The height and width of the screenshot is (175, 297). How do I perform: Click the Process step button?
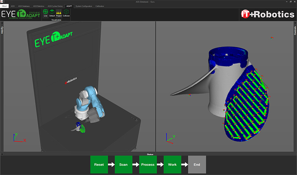point(148,165)
